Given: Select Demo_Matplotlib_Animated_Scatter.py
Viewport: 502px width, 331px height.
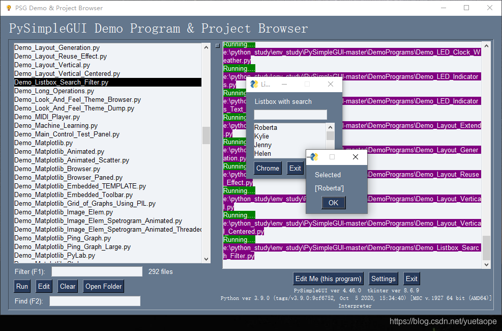Looking at the screenshot, I should click(x=108, y=160).
